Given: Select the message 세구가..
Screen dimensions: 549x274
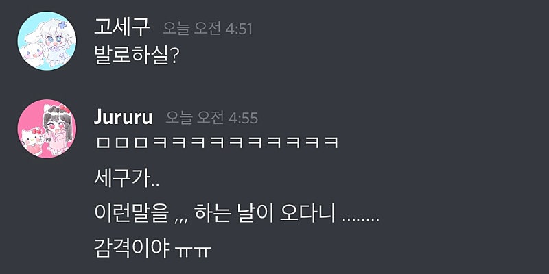Looking at the screenshot, I should 126,179.
